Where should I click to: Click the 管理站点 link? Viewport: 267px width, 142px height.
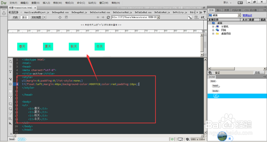[x=247, y=15]
